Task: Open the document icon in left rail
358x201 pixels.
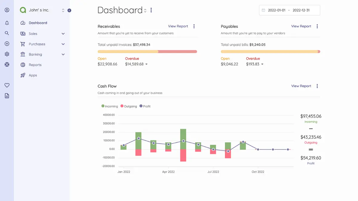Action: click(7, 96)
